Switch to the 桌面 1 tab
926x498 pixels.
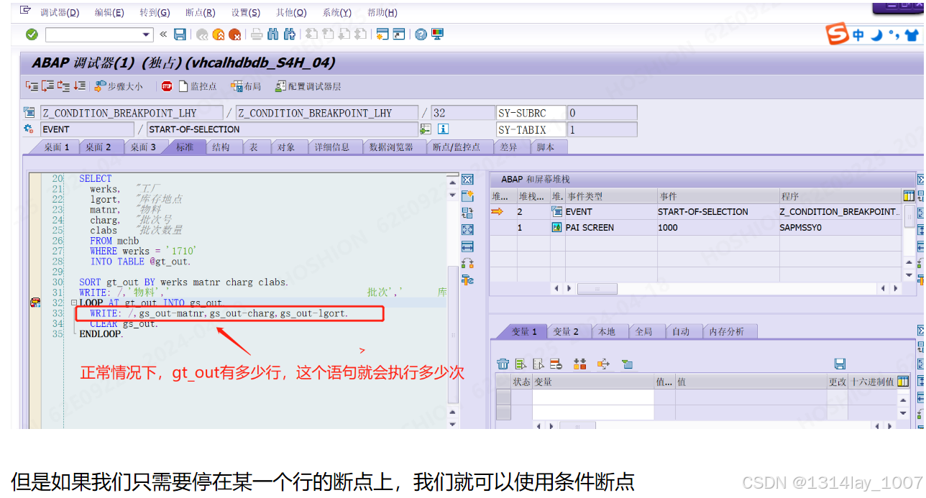pos(57,147)
